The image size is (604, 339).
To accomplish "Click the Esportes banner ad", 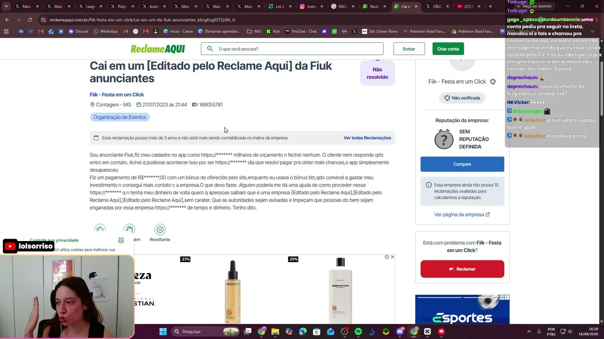I will pyautogui.click(x=462, y=309).
